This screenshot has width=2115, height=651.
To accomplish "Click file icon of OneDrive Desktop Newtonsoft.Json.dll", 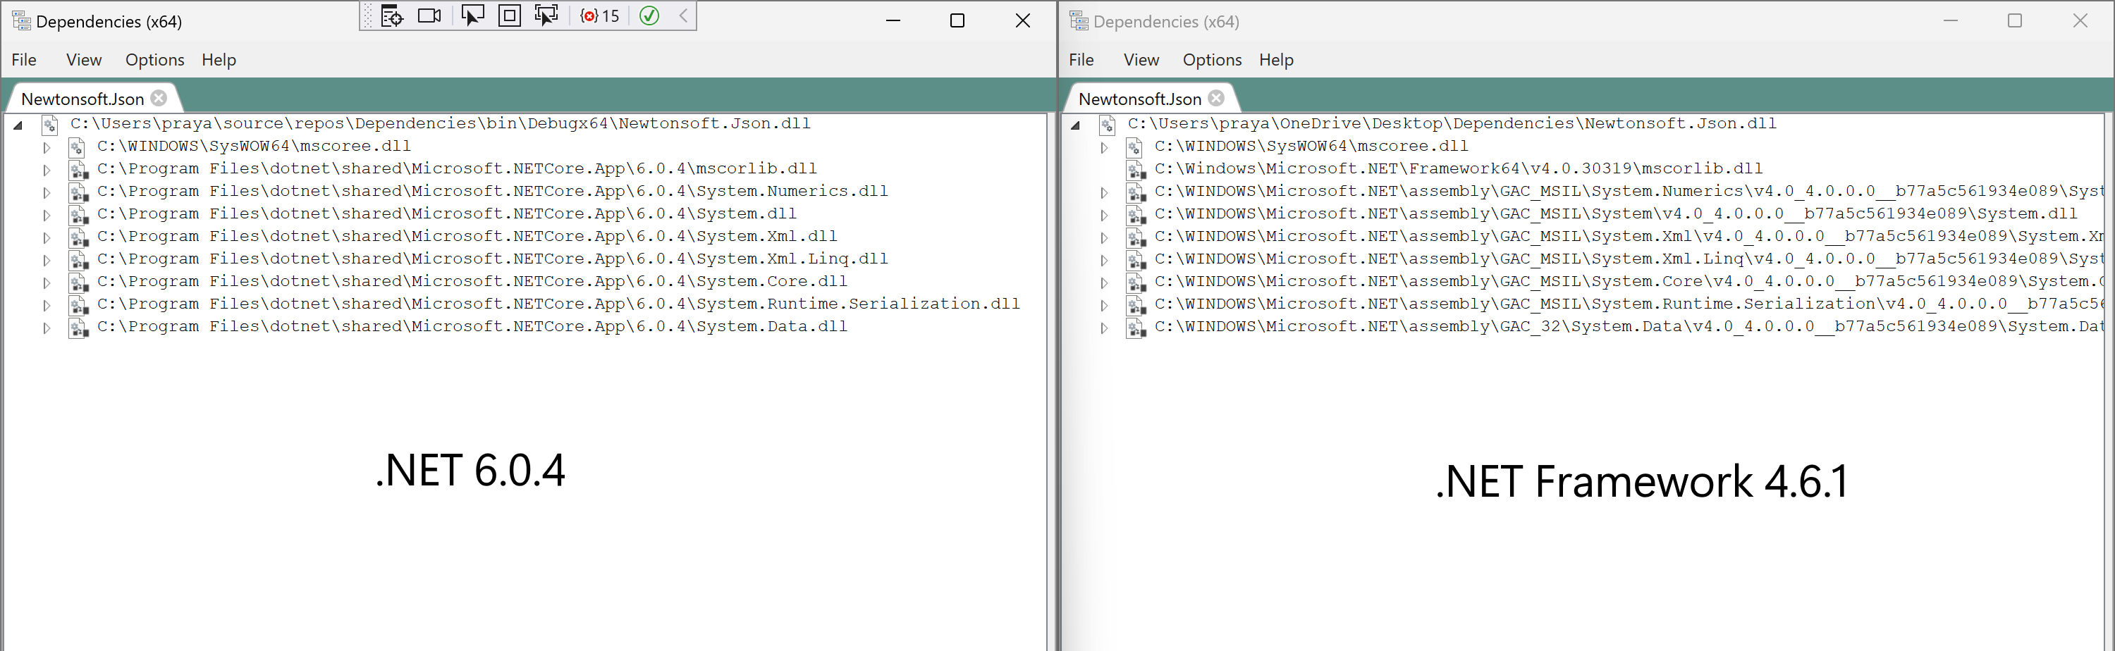I will [x=1108, y=125].
